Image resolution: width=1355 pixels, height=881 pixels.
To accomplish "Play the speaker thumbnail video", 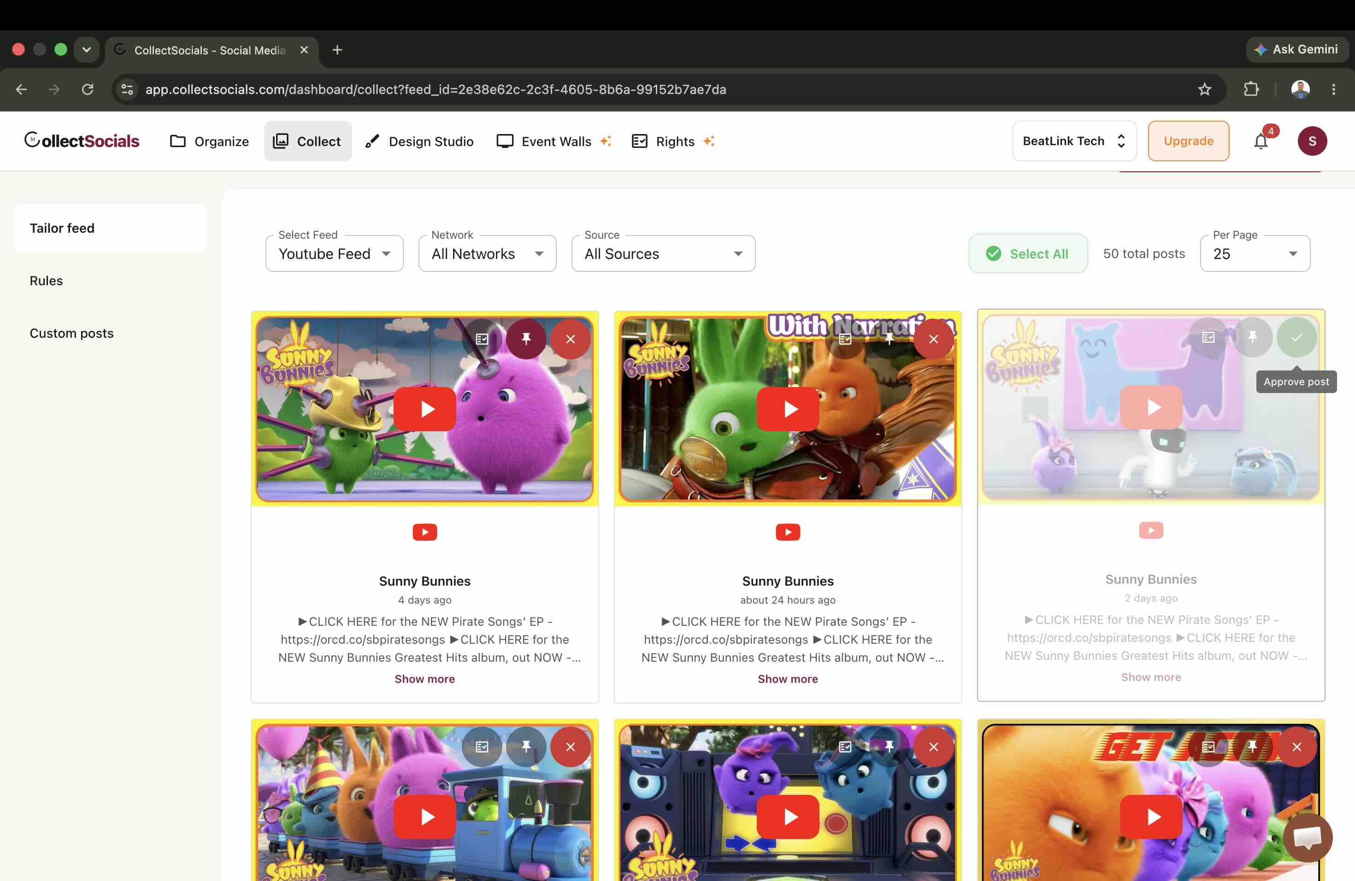I will coord(788,816).
